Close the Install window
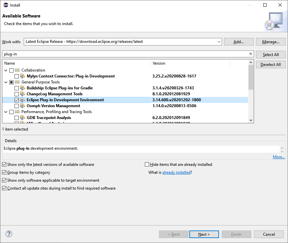This screenshot has height=243, width=288. 280,5
